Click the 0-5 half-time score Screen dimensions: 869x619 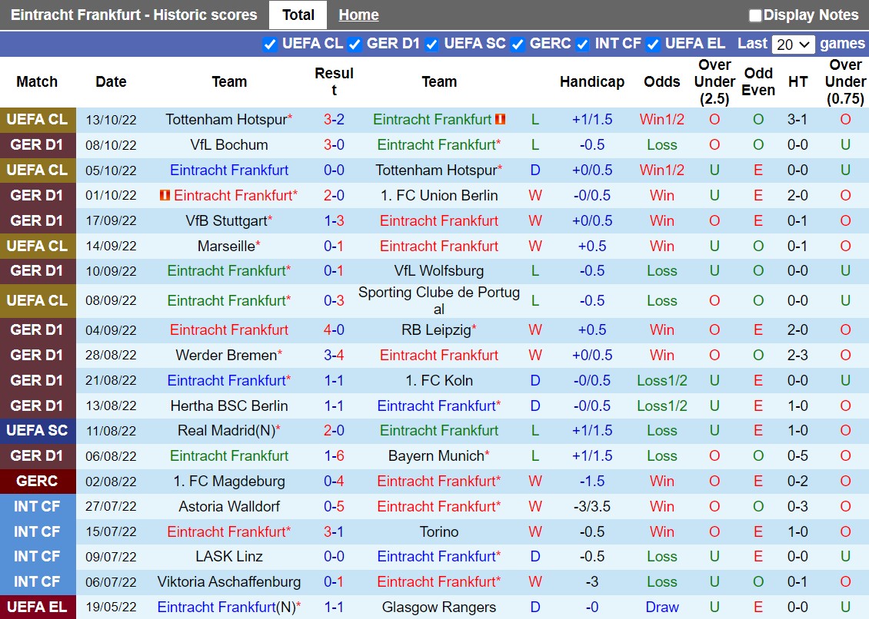pos(797,455)
